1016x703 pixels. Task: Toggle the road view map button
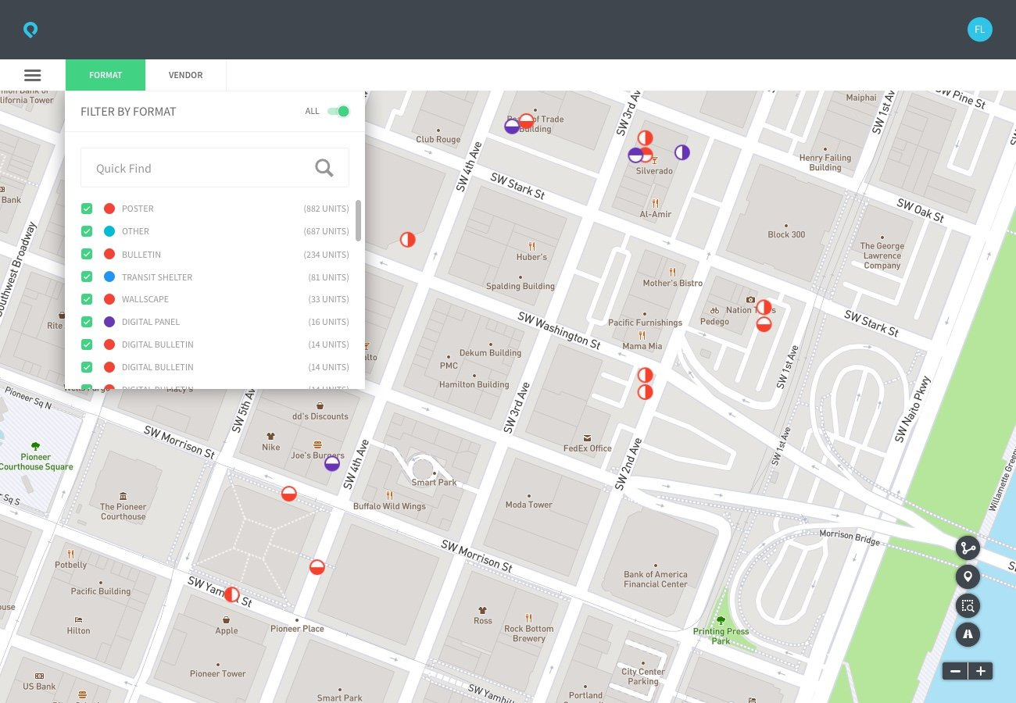click(x=968, y=634)
